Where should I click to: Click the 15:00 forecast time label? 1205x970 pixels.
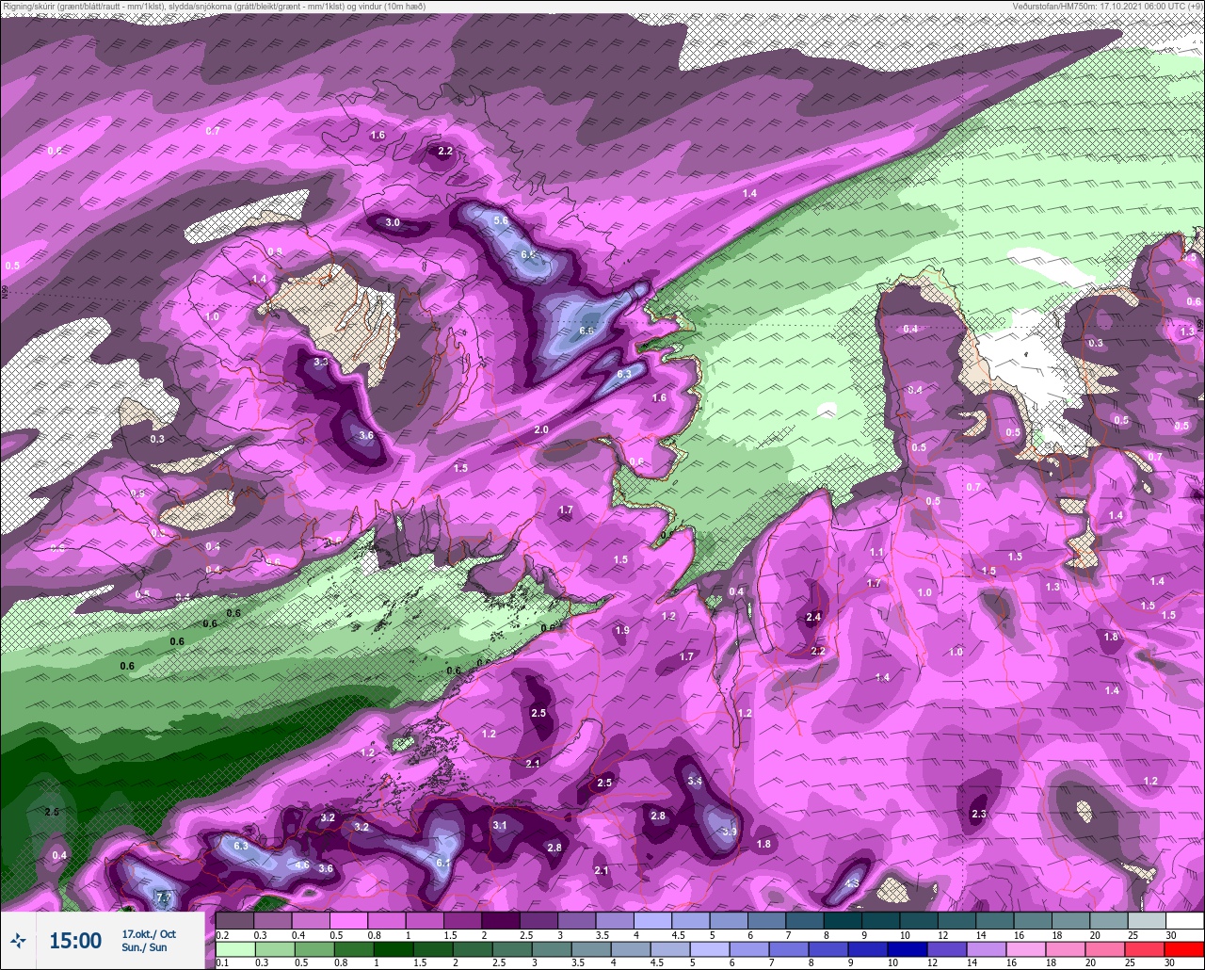point(75,941)
